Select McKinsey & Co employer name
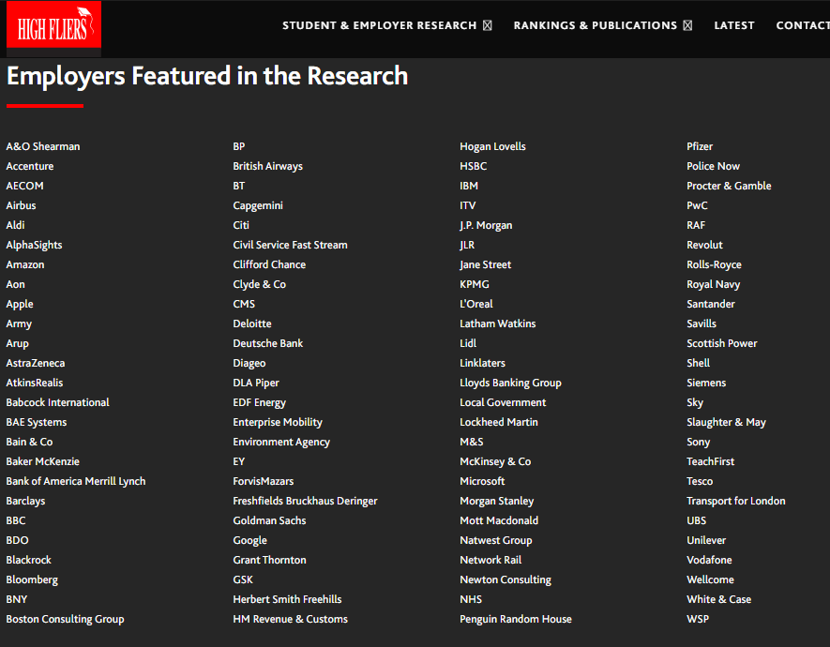The height and width of the screenshot is (647, 830). pyautogui.click(x=495, y=462)
